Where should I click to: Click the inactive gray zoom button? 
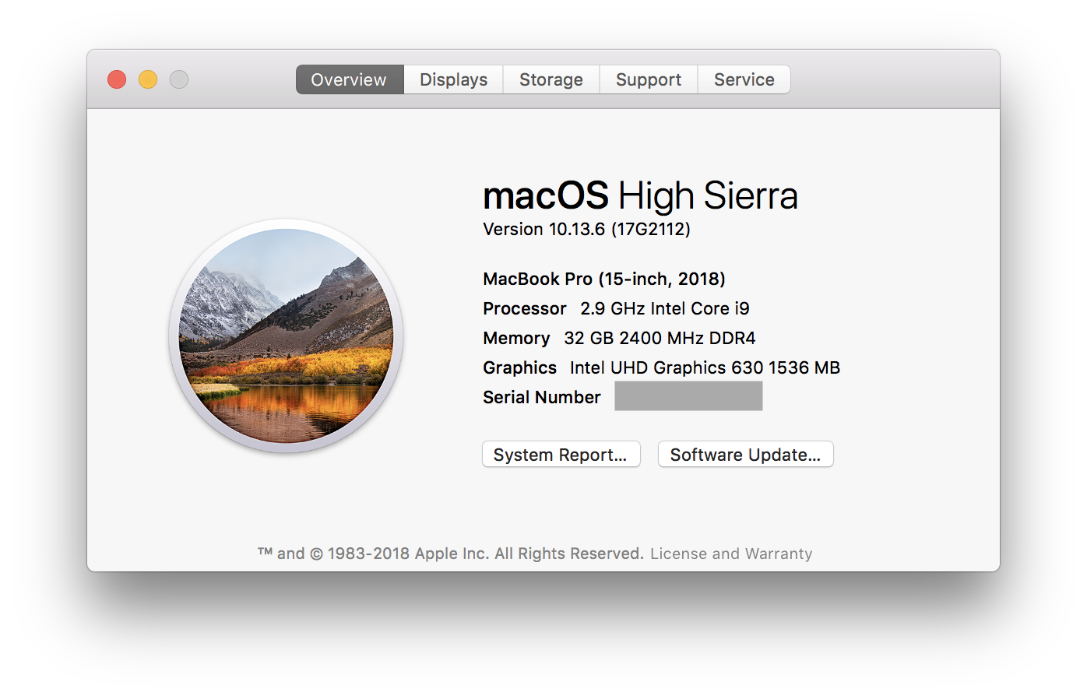[x=178, y=79]
